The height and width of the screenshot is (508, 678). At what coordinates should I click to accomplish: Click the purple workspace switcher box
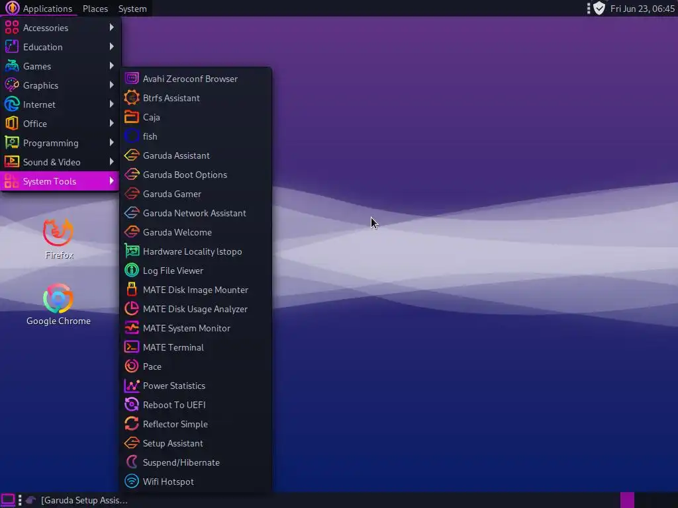click(627, 500)
